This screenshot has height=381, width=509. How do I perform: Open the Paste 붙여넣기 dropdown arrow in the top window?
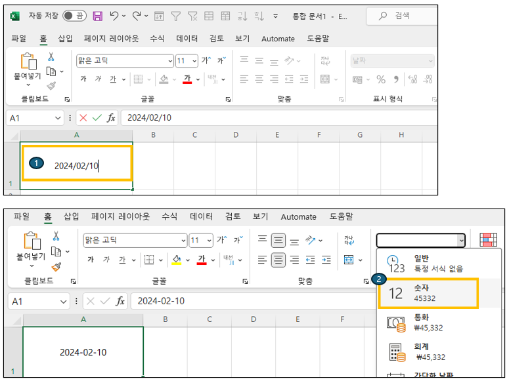pos(28,85)
